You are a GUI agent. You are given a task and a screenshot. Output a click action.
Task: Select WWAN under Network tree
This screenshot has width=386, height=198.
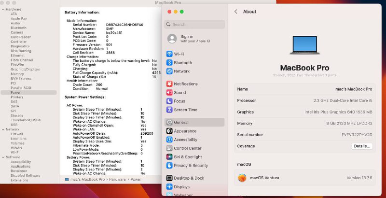[16, 148]
